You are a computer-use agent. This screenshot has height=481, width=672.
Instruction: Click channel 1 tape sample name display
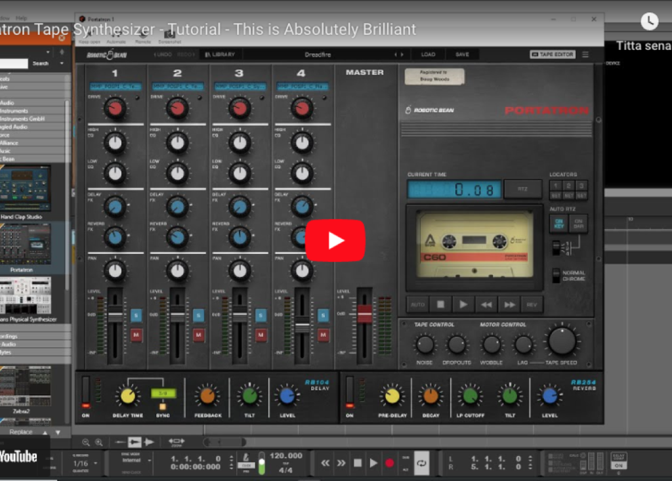115,87
